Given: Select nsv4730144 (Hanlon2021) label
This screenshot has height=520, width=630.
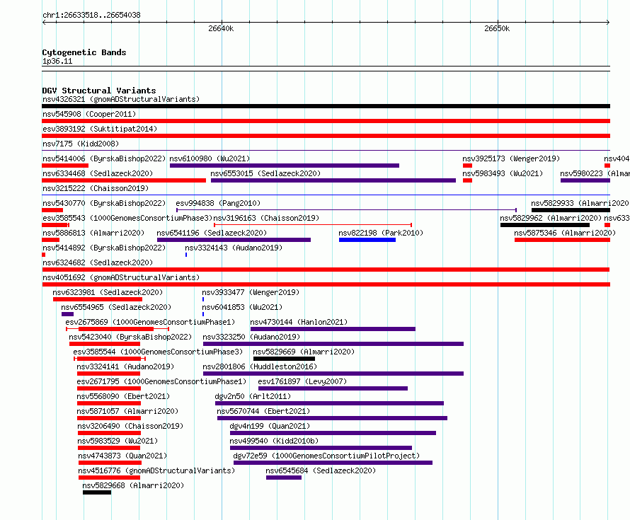Looking at the screenshot, I should pyautogui.click(x=299, y=322).
